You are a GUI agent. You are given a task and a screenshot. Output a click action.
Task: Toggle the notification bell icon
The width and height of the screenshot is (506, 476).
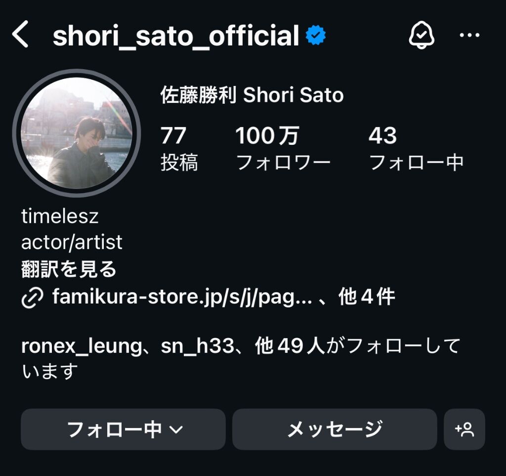tap(422, 36)
